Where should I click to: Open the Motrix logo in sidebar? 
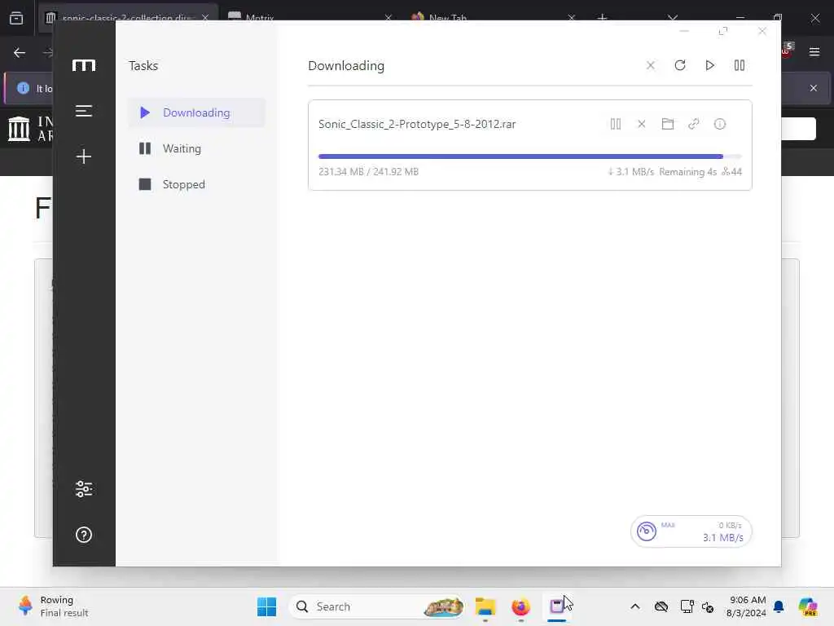(84, 65)
